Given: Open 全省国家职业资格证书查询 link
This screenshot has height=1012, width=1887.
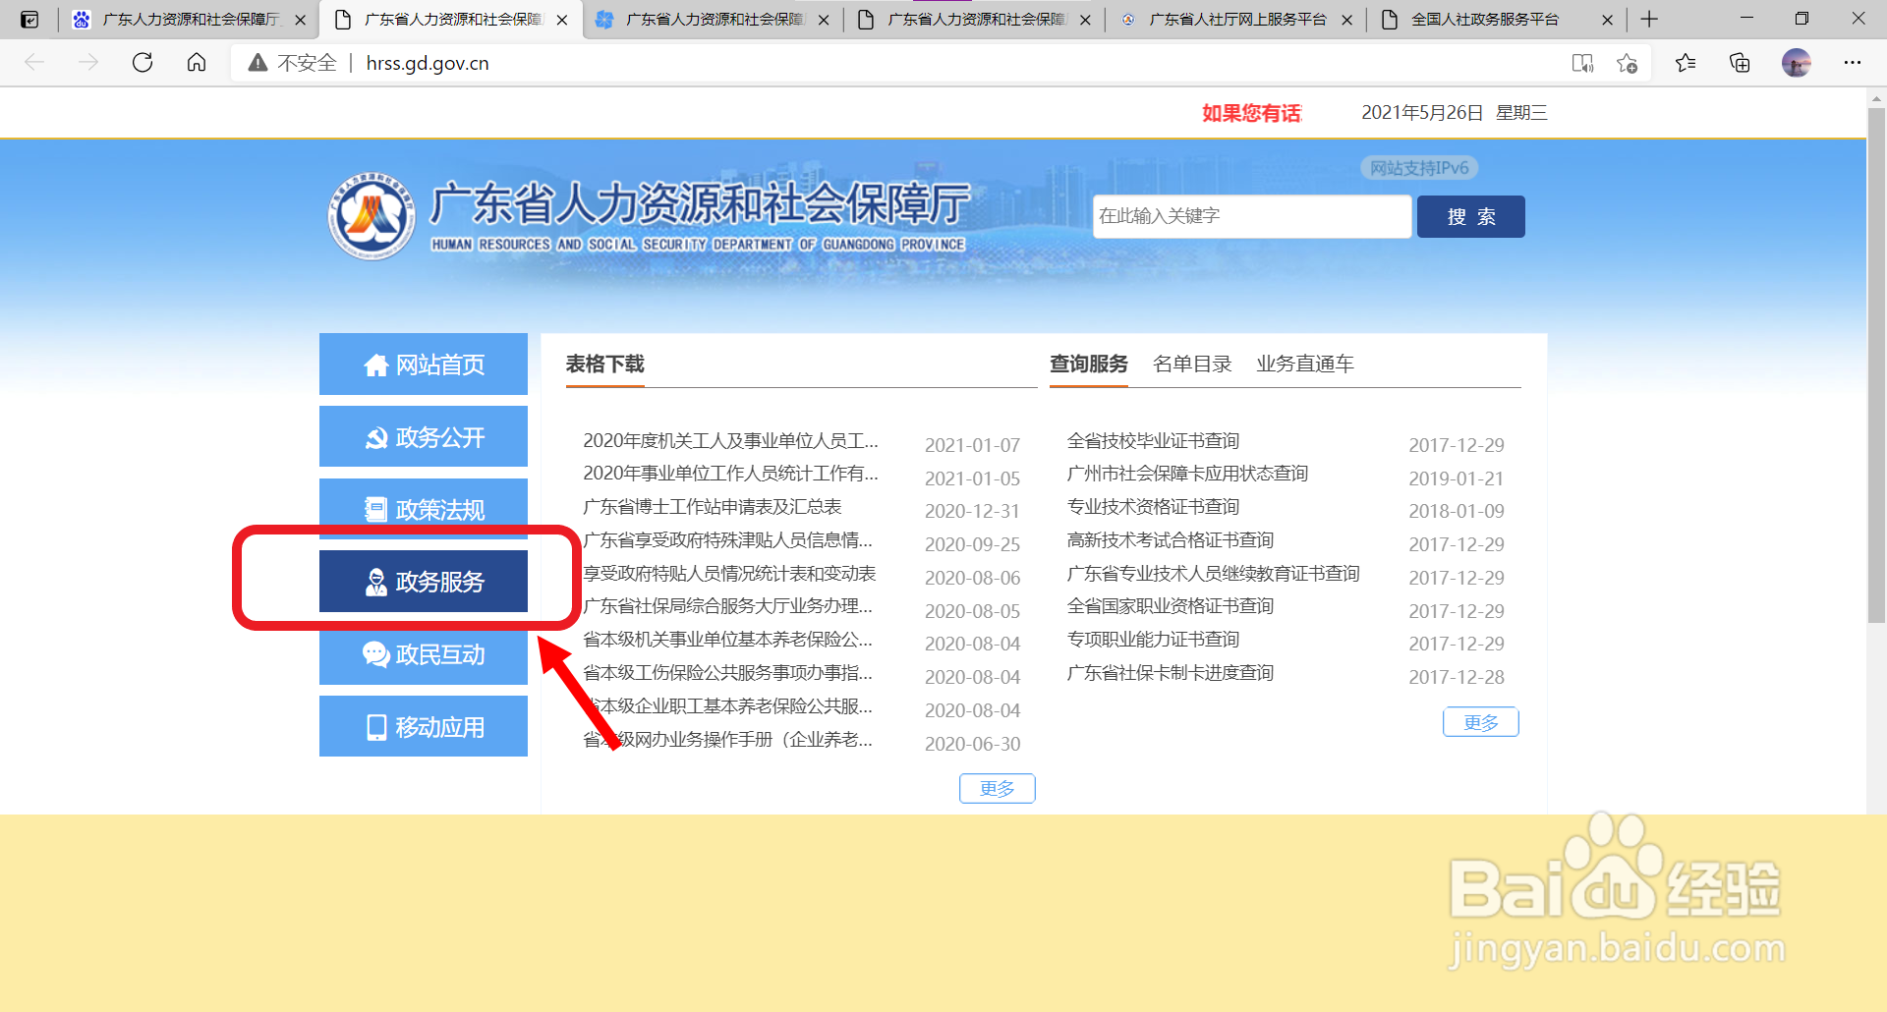Looking at the screenshot, I should point(1171,606).
